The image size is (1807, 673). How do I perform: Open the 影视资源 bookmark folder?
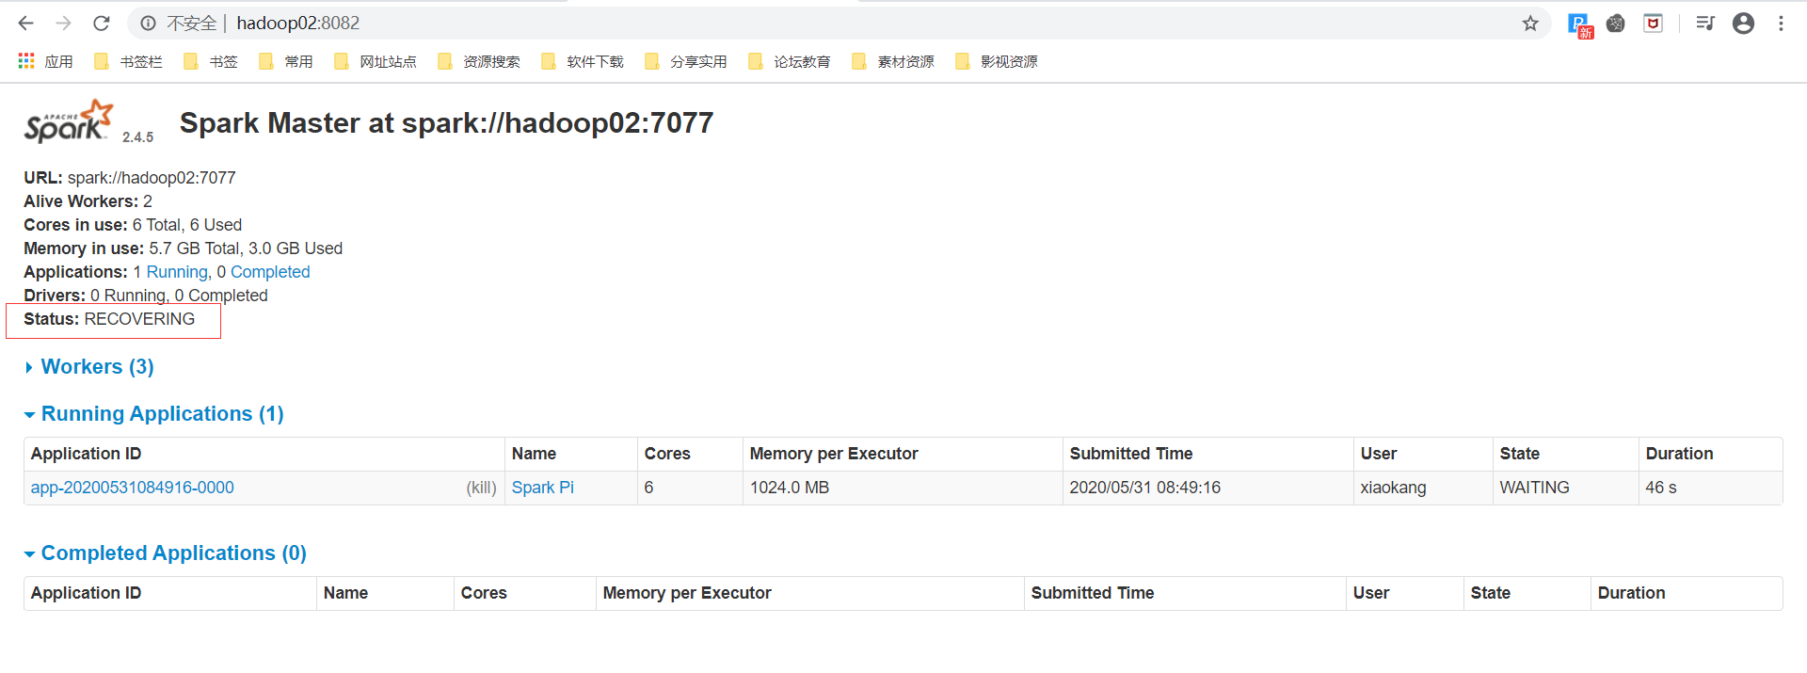tap(997, 61)
